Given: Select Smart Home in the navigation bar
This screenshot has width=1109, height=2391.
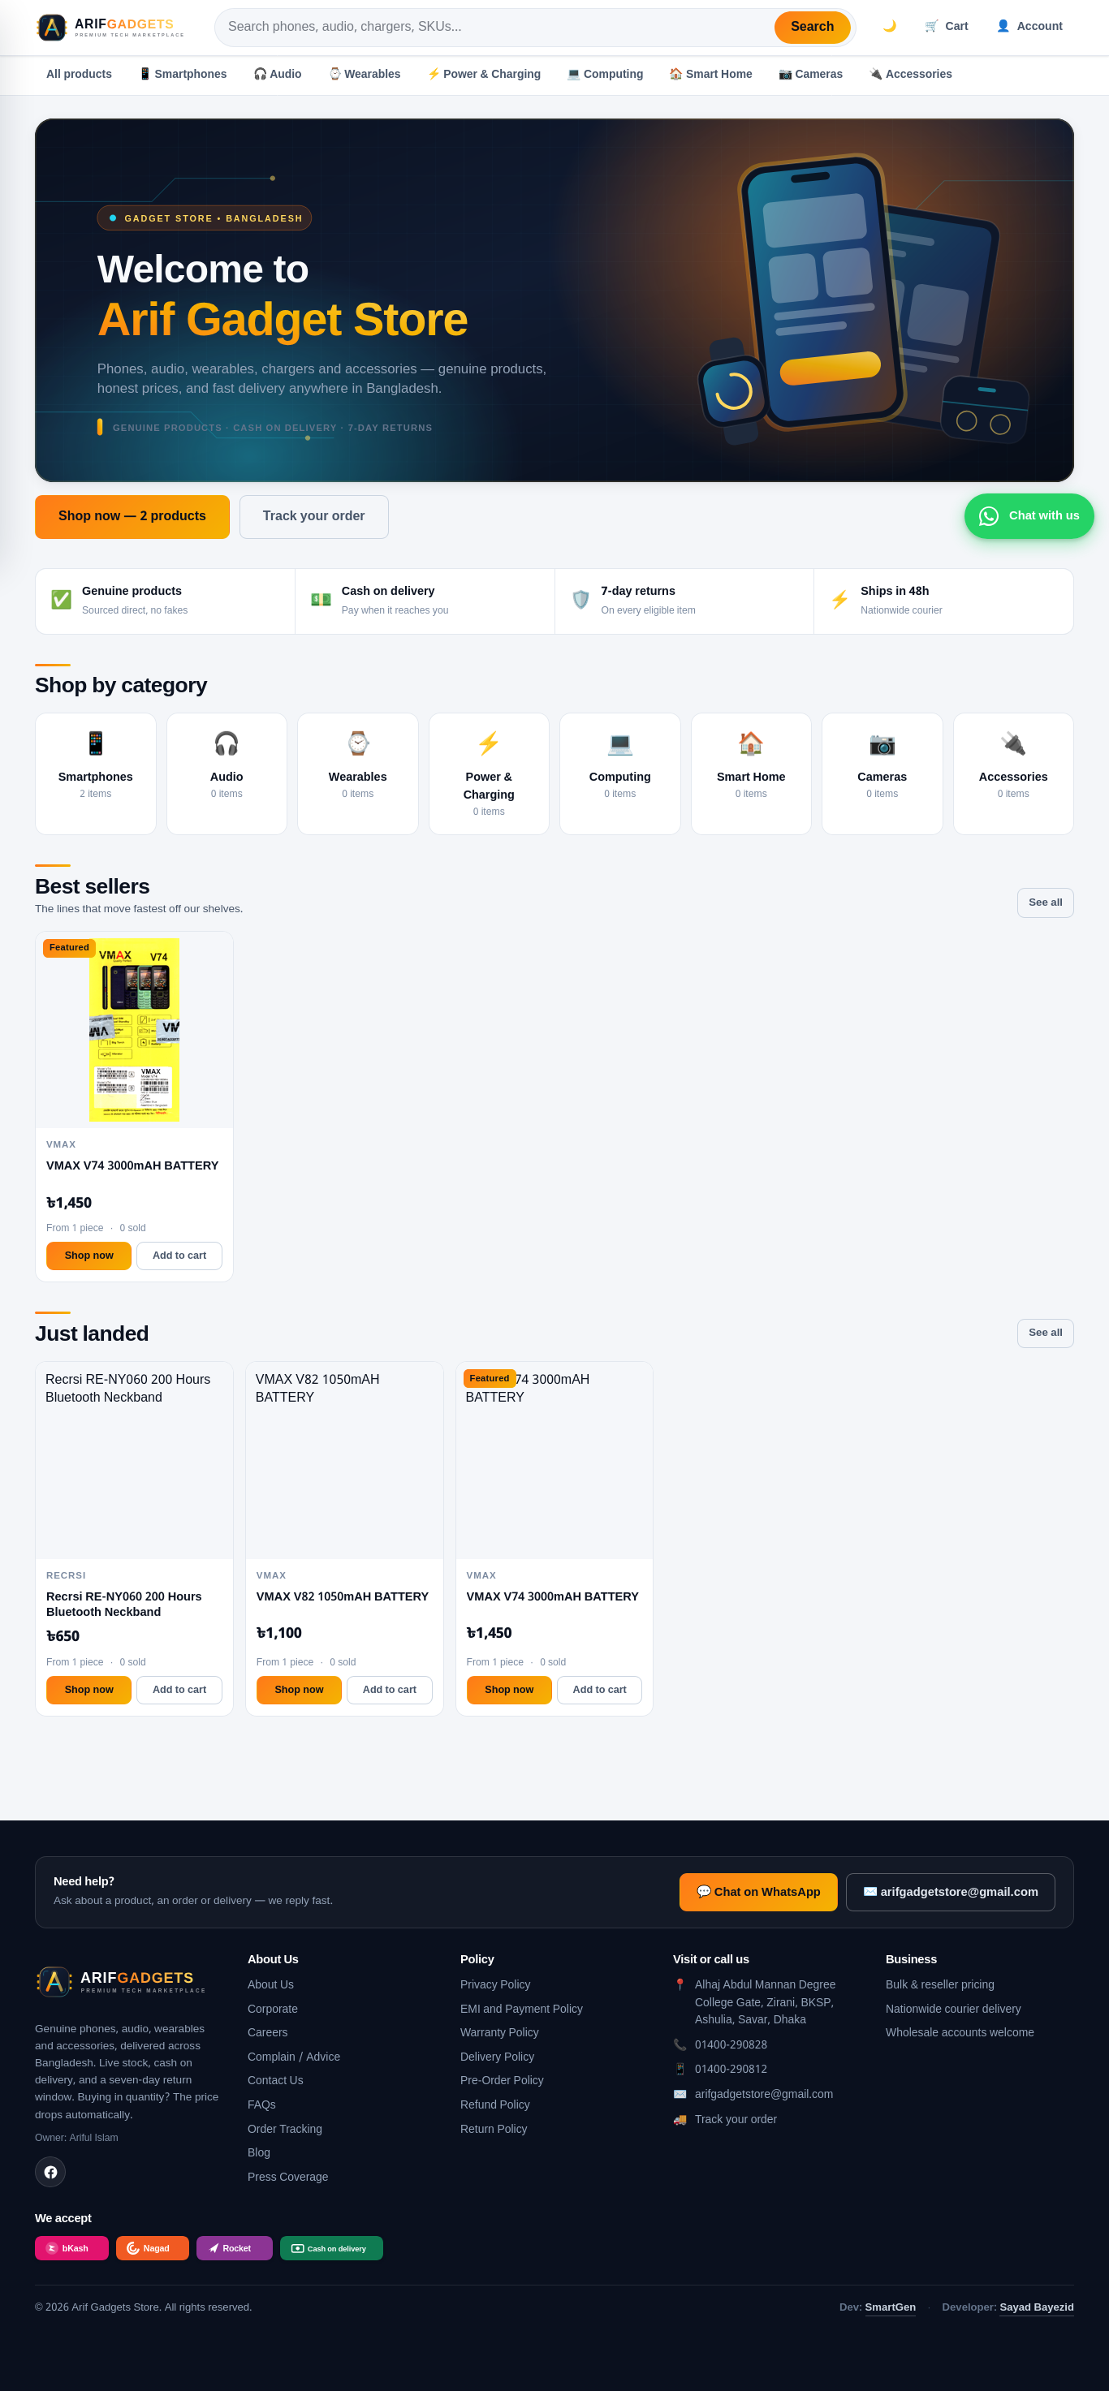Looking at the screenshot, I should (x=711, y=74).
